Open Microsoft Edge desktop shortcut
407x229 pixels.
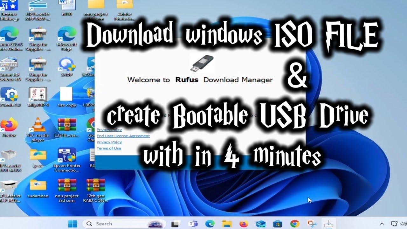[67, 38]
